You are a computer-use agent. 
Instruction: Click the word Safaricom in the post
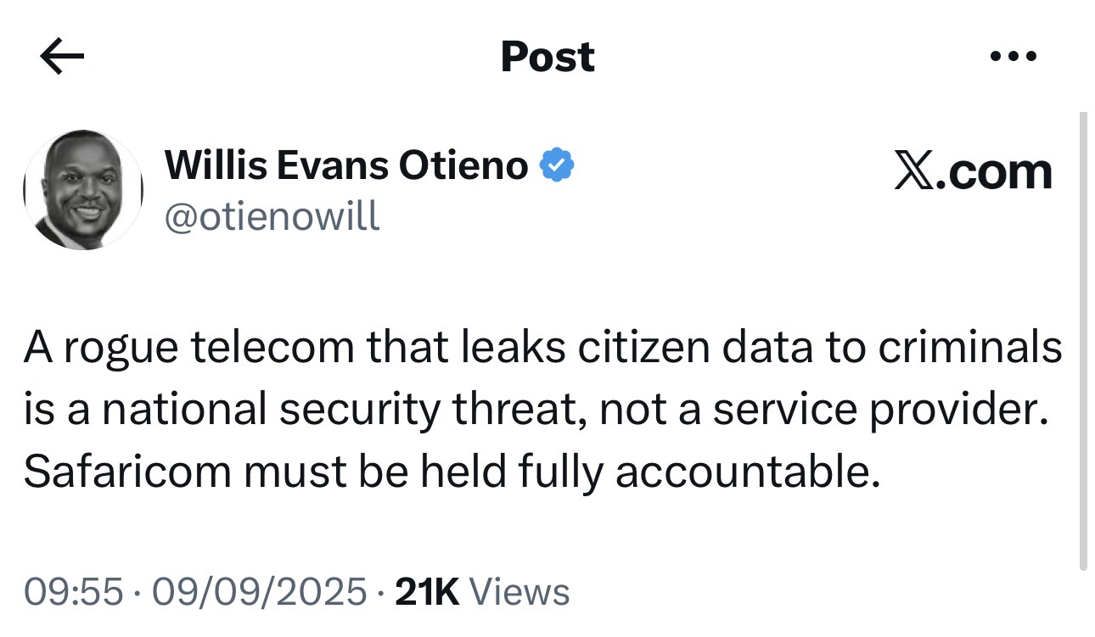(127, 472)
